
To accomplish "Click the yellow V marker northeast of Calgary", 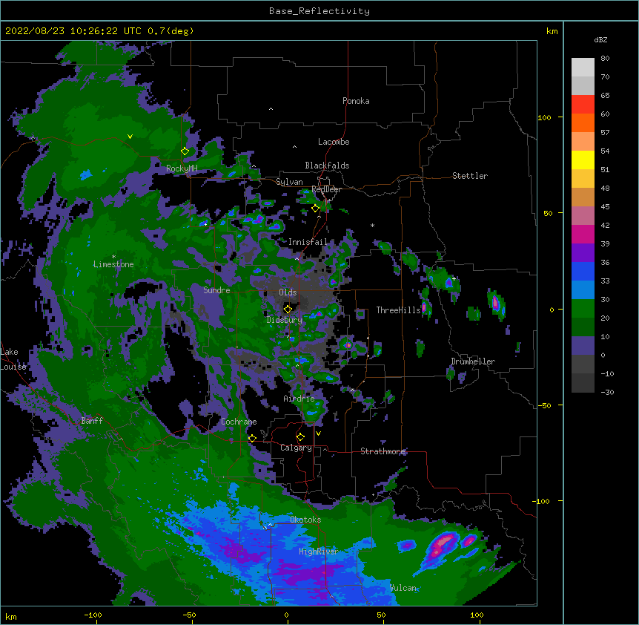I will point(318,433).
